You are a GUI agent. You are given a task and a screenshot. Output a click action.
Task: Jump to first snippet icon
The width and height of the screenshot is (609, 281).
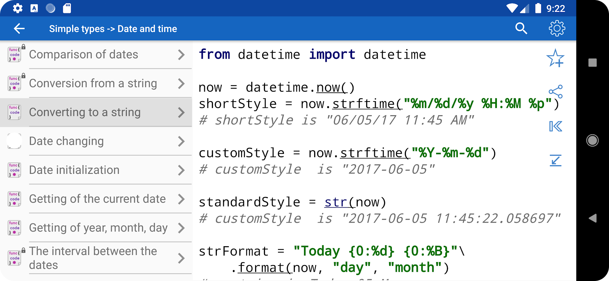556,126
